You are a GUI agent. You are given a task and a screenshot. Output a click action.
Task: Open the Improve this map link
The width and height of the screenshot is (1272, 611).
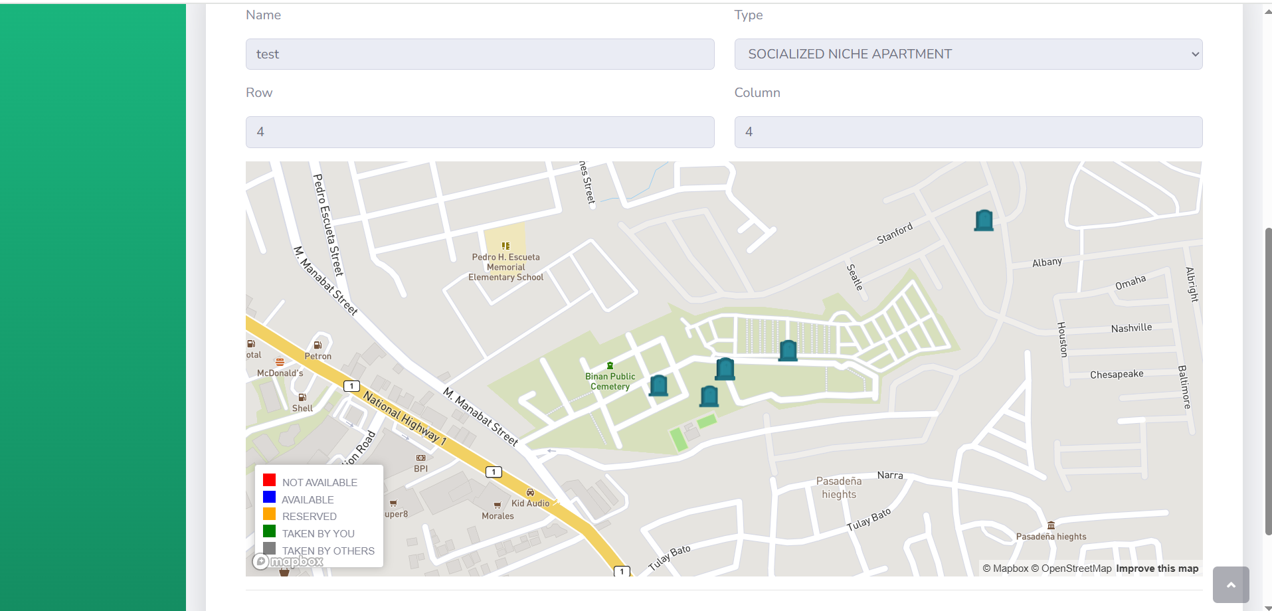coord(1157,568)
